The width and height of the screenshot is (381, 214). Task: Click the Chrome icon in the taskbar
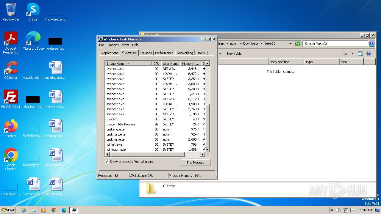pyautogui.click(x=54, y=210)
